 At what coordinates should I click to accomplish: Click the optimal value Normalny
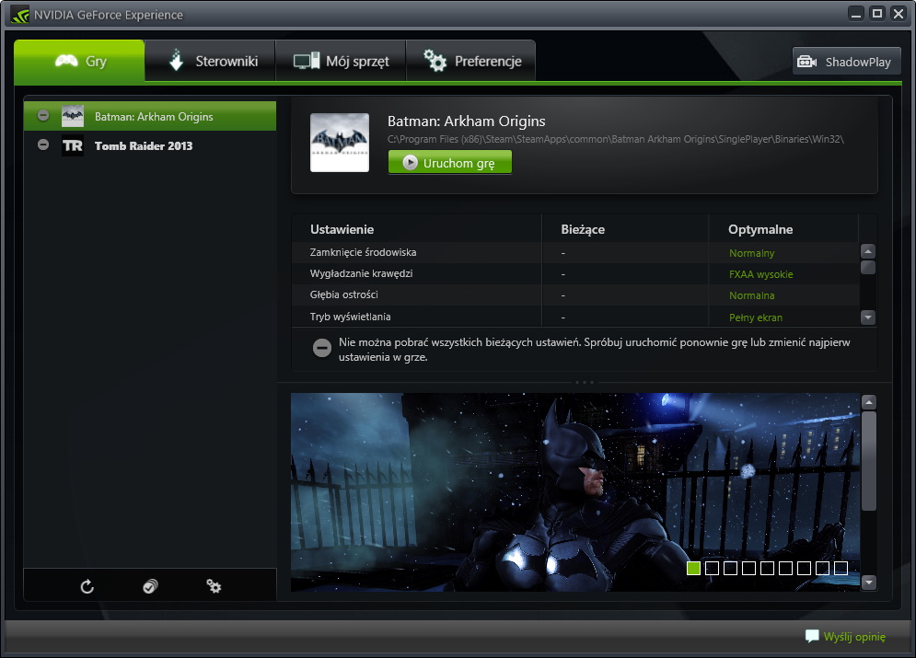click(751, 253)
